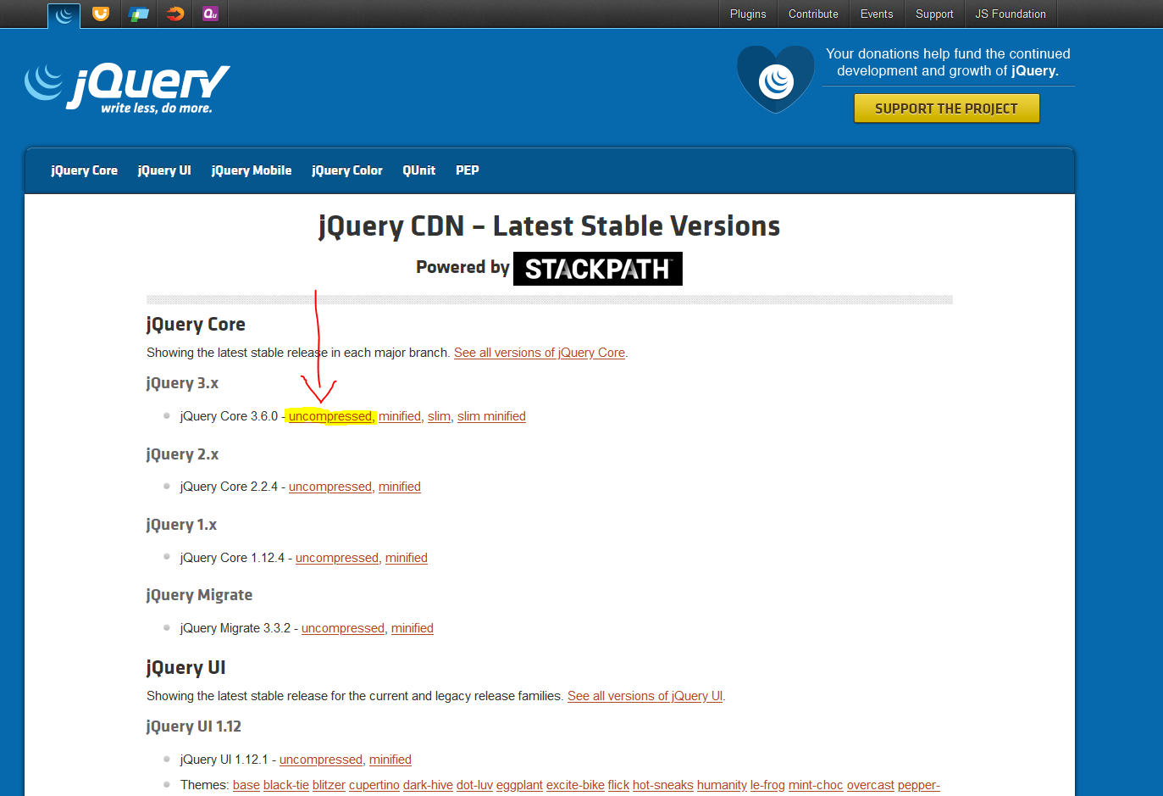Open the 'excite-bike' theme link

point(575,785)
